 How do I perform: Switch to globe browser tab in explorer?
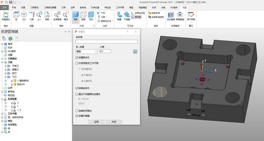click(11, 39)
